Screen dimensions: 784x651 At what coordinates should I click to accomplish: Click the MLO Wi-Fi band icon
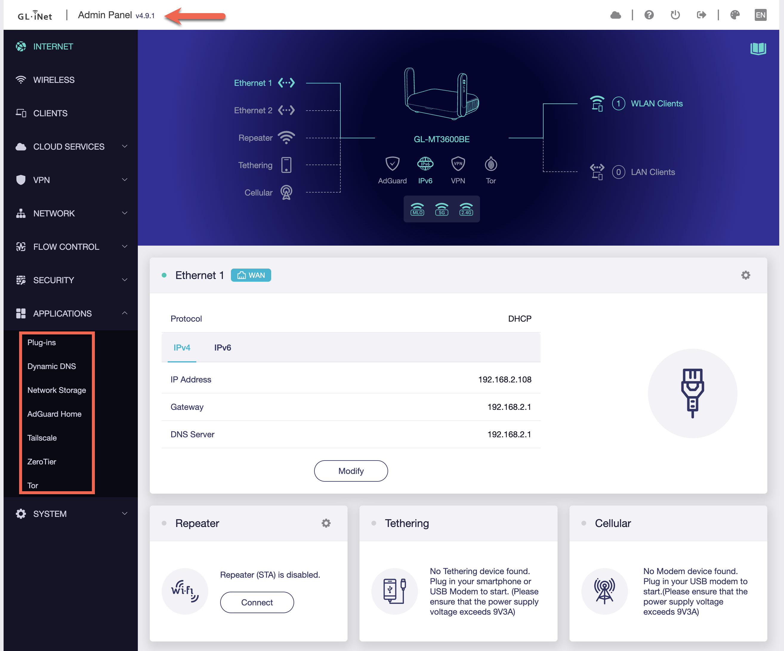tap(417, 209)
